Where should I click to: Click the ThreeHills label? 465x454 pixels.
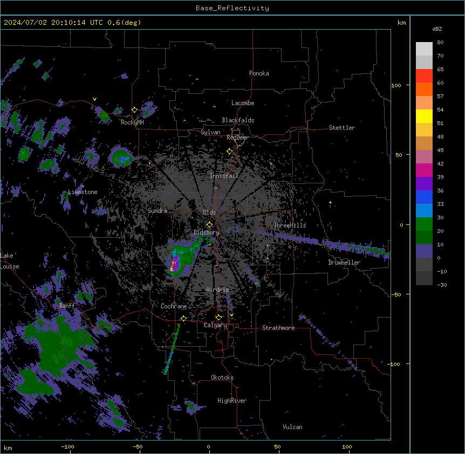290,225
